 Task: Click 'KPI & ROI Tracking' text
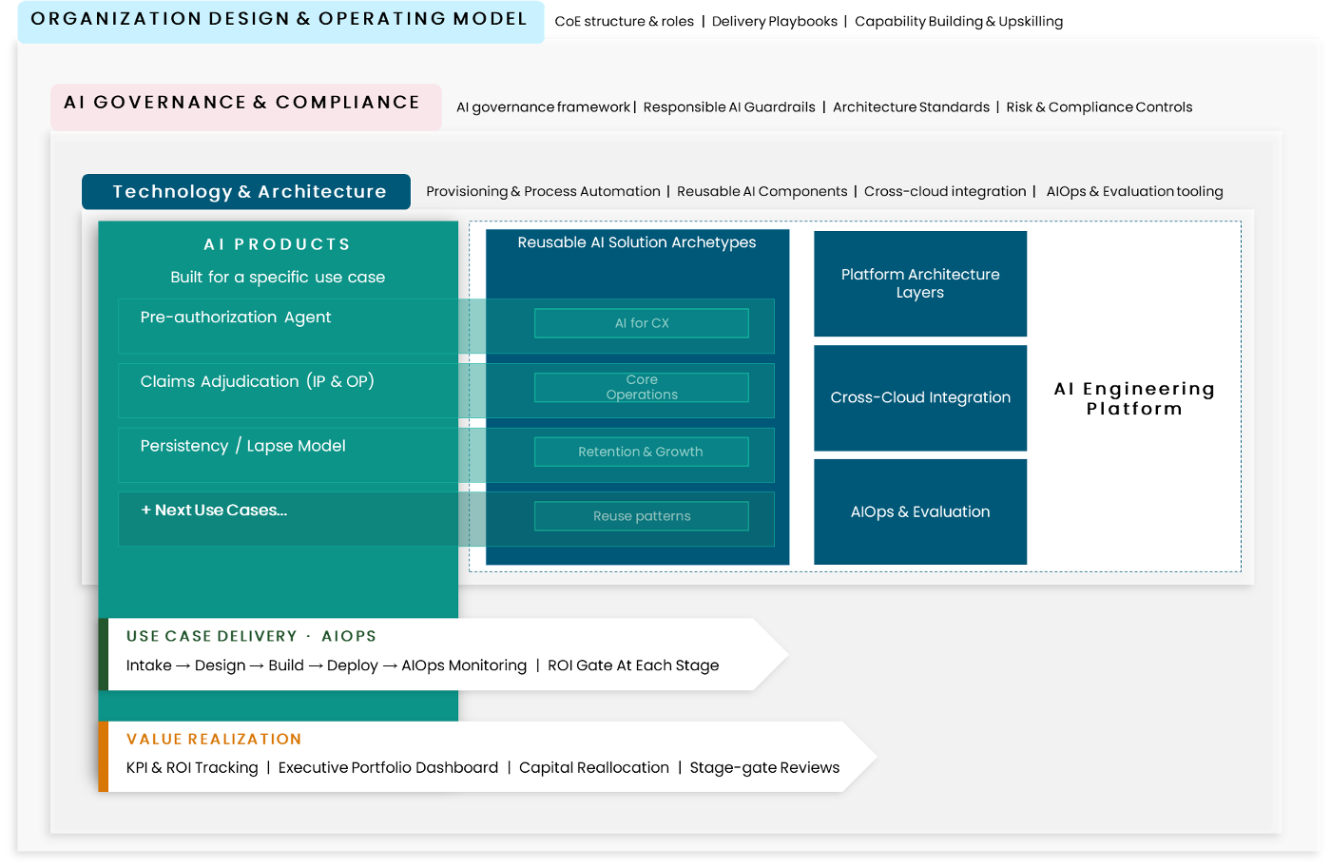coord(192,768)
